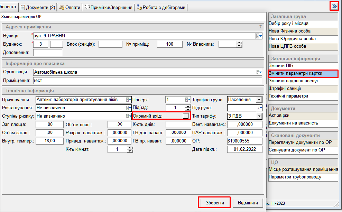Expand the Тарифна група dropdown
The height and width of the screenshot is (212, 342).
click(259, 100)
